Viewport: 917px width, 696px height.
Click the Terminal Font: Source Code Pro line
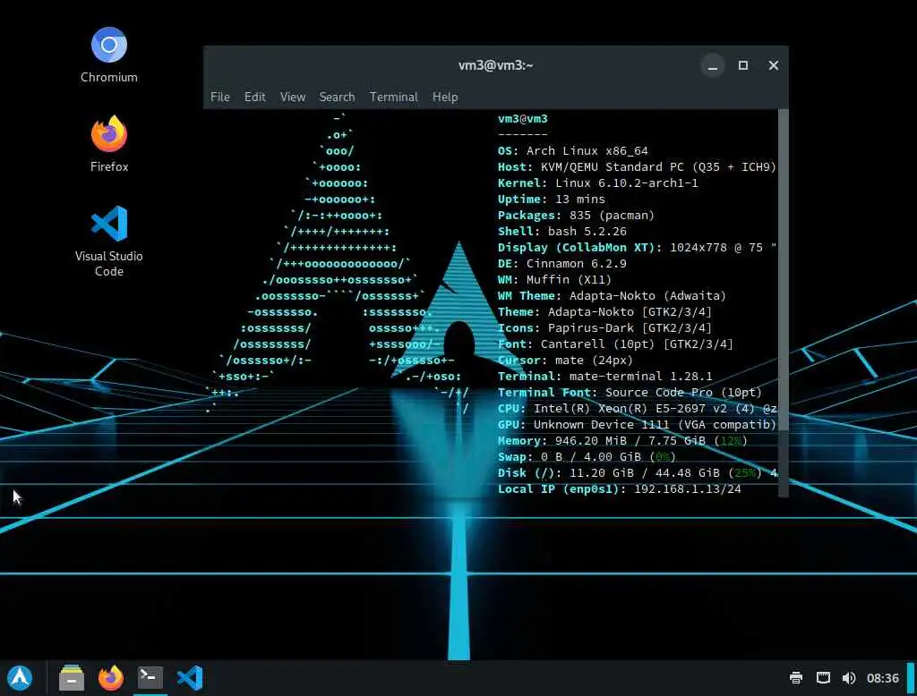click(x=630, y=392)
